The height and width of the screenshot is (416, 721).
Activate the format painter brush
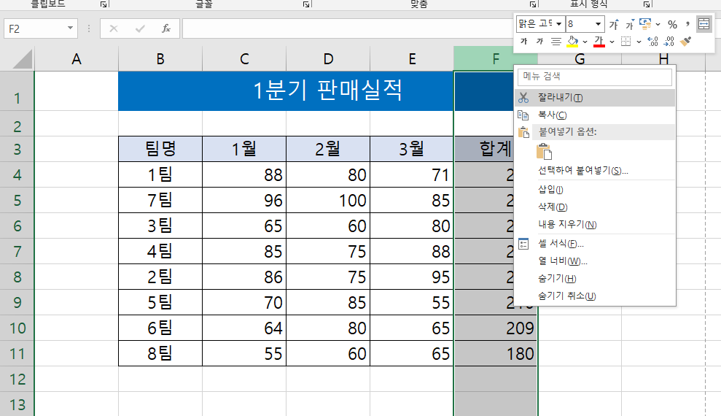pyautogui.click(x=685, y=42)
